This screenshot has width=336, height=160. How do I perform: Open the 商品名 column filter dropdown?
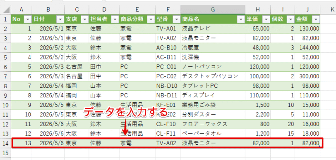coord(241,19)
